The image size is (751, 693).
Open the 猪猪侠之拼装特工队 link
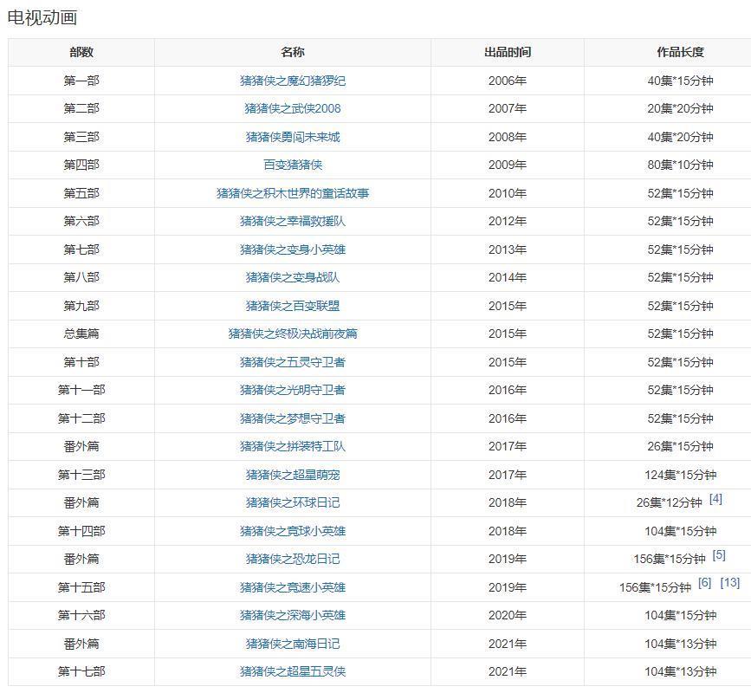pos(292,444)
